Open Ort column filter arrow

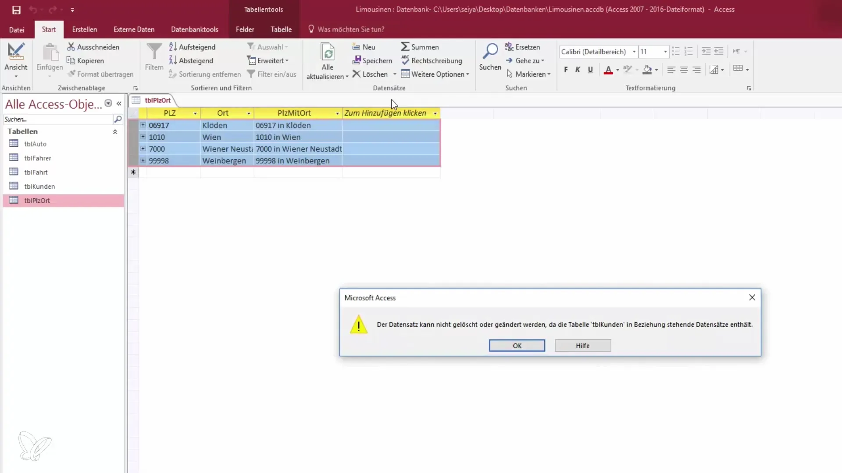pos(249,113)
